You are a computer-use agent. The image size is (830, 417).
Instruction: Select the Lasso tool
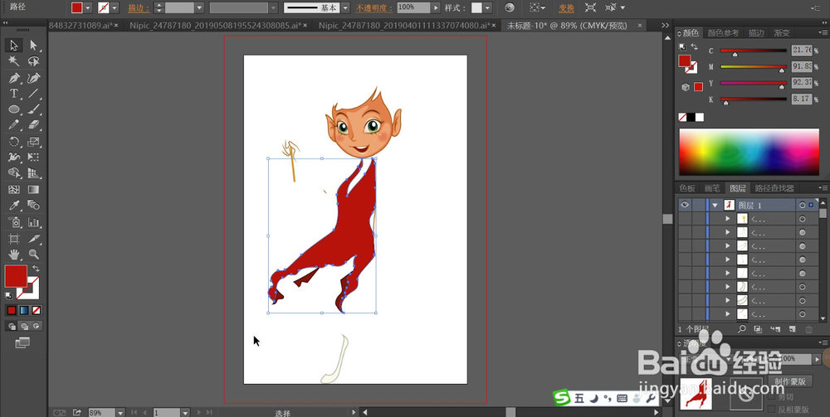(x=33, y=61)
